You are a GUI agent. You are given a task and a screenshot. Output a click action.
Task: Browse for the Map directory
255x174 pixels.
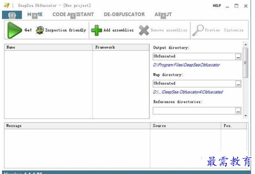pyautogui.click(x=238, y=84)
